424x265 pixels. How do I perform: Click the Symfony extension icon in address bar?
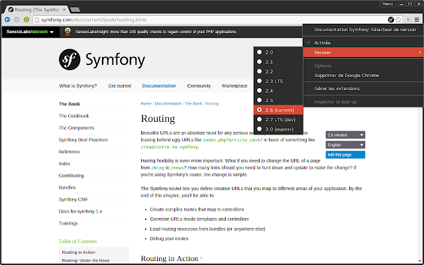[391, 19]
